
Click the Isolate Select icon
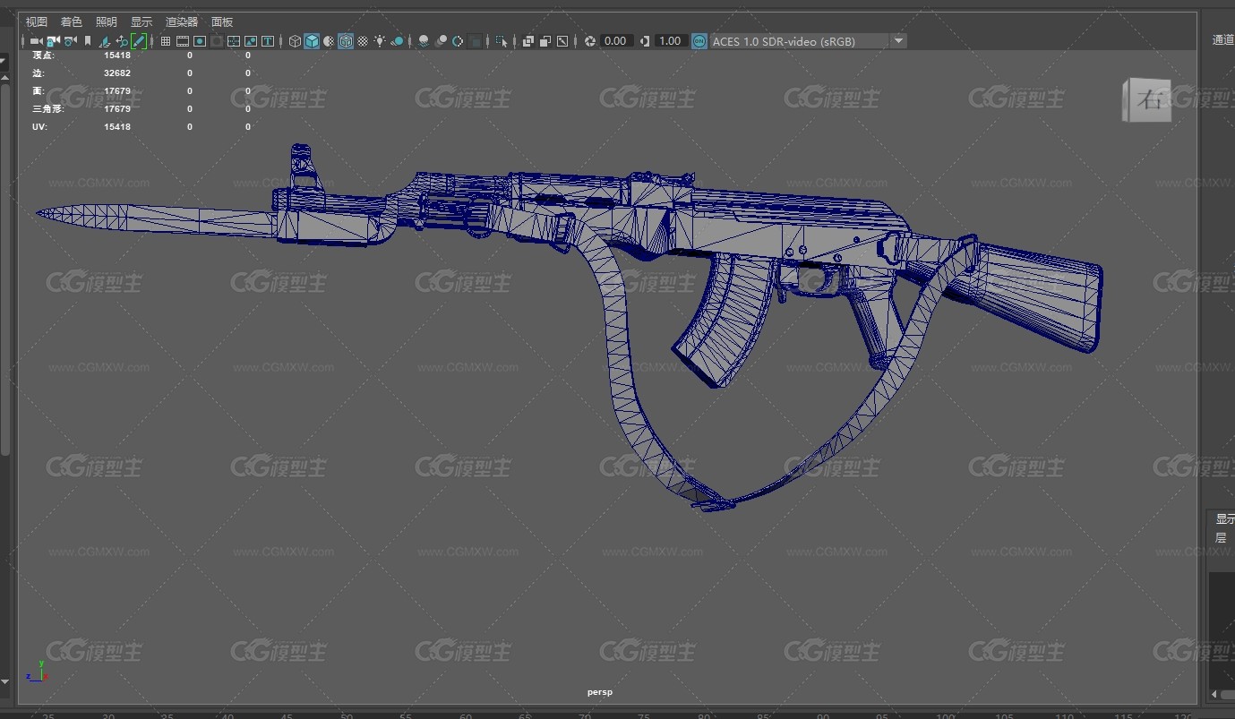(x=502, y=41)
